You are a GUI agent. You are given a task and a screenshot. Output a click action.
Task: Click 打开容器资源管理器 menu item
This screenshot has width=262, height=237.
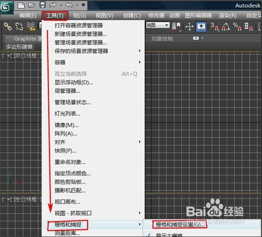(93, 26)
